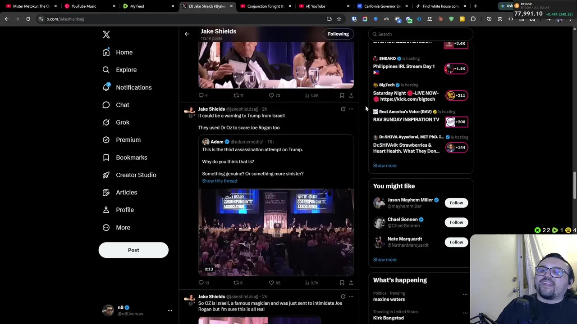Open the 'maxine waters' trending topic

point(389,299)
